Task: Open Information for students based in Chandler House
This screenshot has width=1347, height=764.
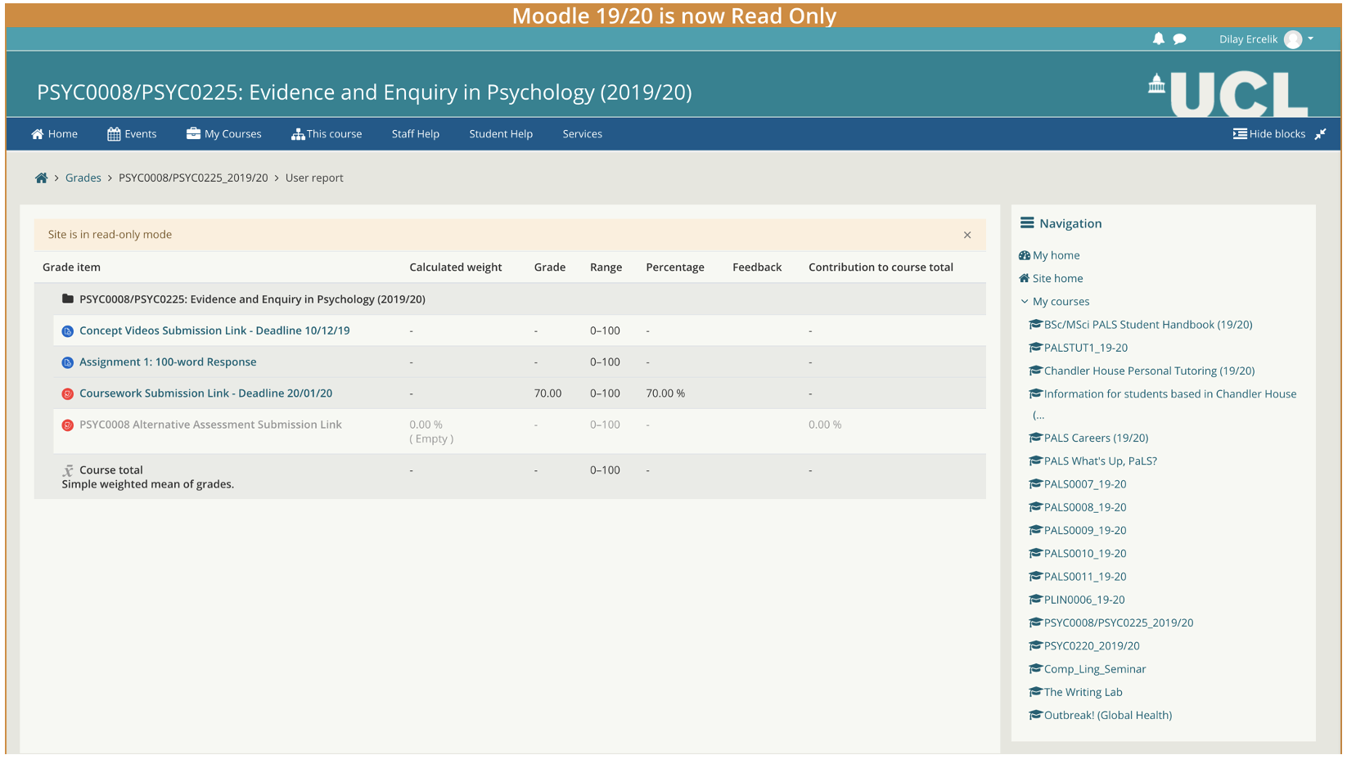Action: 1170,394
